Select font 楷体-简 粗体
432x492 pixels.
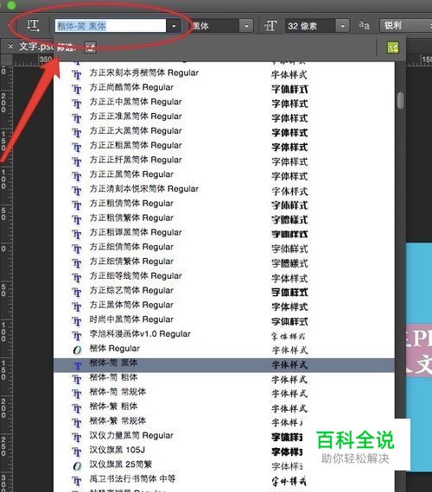click(224, 377)
